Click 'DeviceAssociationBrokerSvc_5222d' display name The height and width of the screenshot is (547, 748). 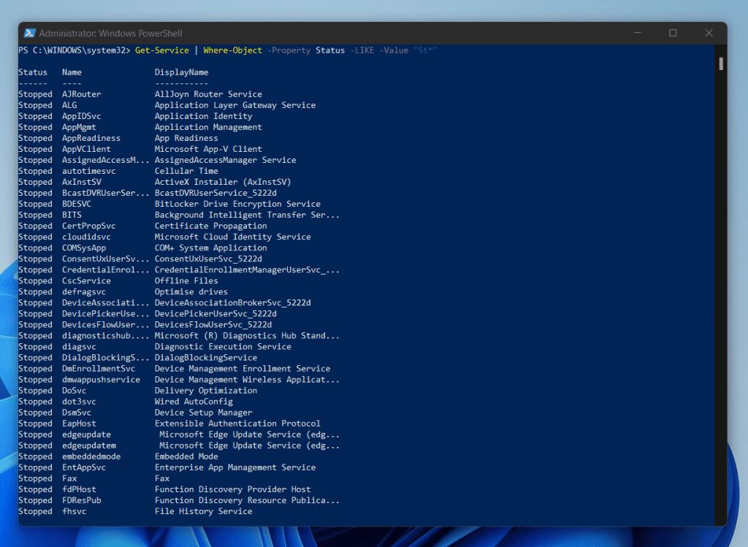pos(232,302)
